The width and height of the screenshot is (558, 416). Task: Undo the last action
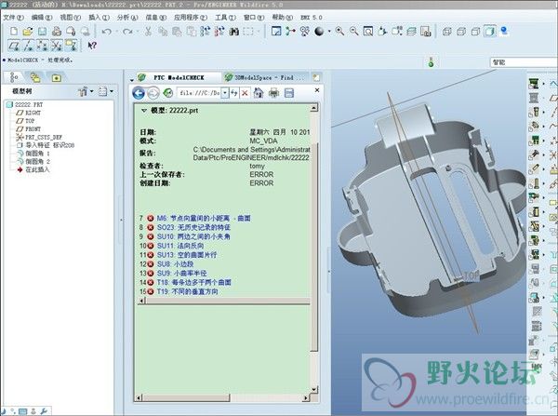[x=106, y=32]
